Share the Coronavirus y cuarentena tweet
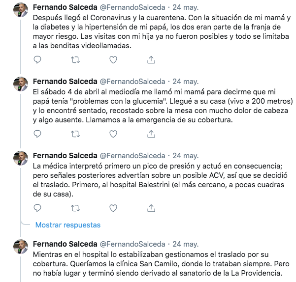Screen dimensions: 296x282 pyautogui.click(x=151, y=60)
